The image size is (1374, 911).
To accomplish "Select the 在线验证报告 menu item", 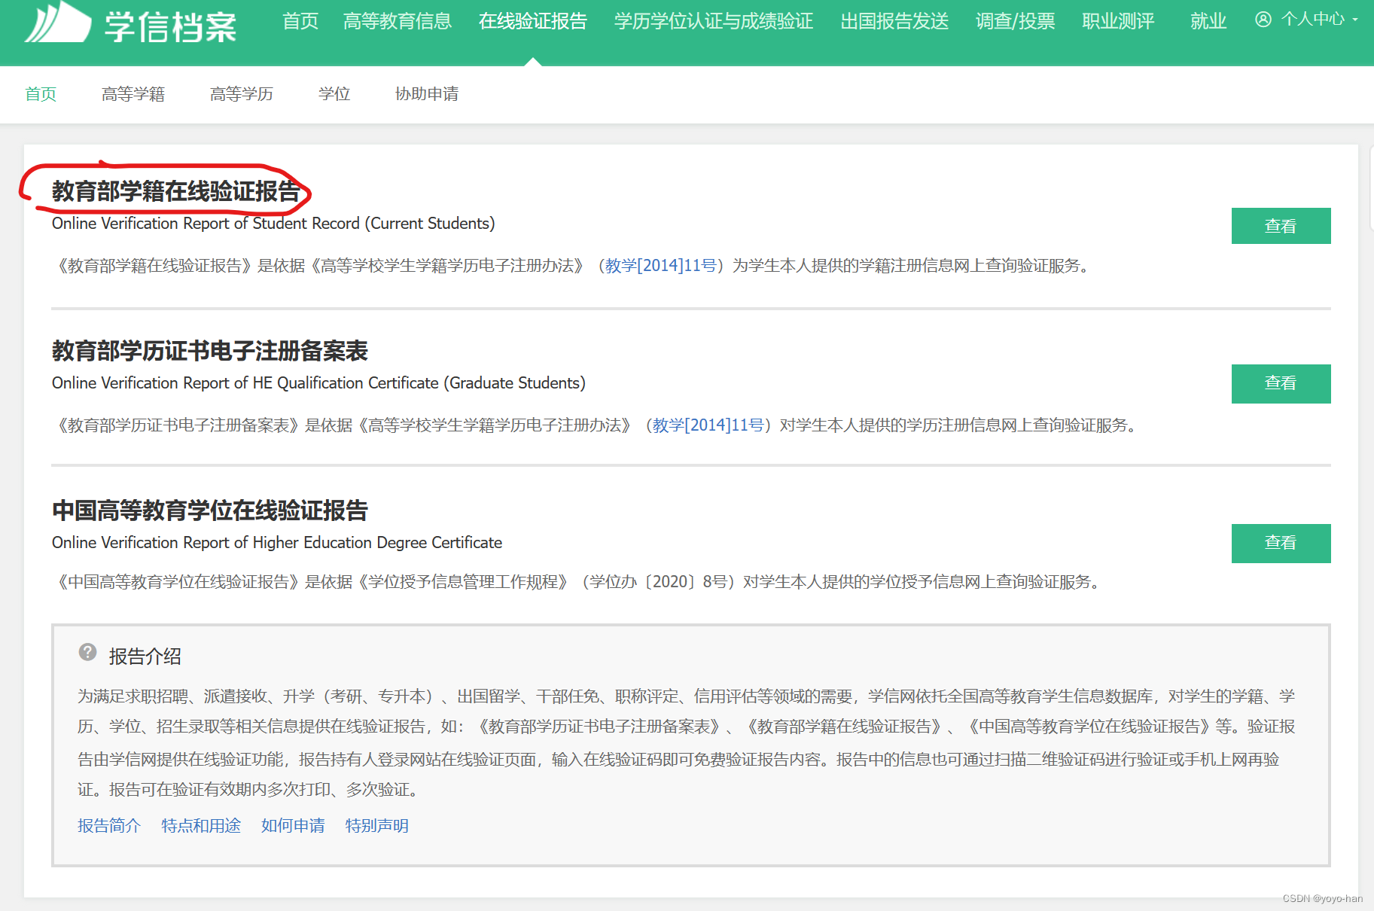I will pyautogui.click(x=533, y=21).
